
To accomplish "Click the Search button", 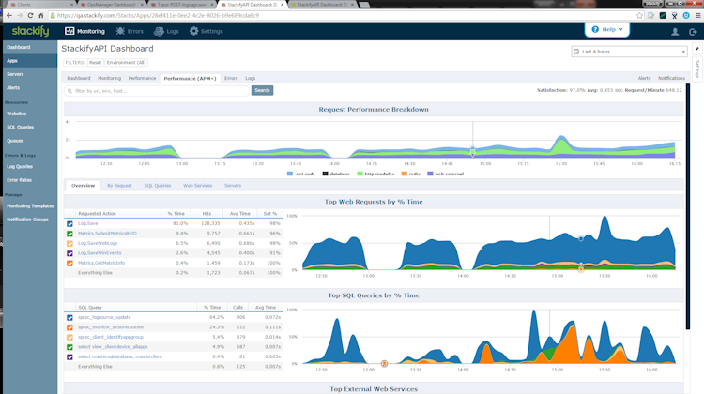I will 262,90.
